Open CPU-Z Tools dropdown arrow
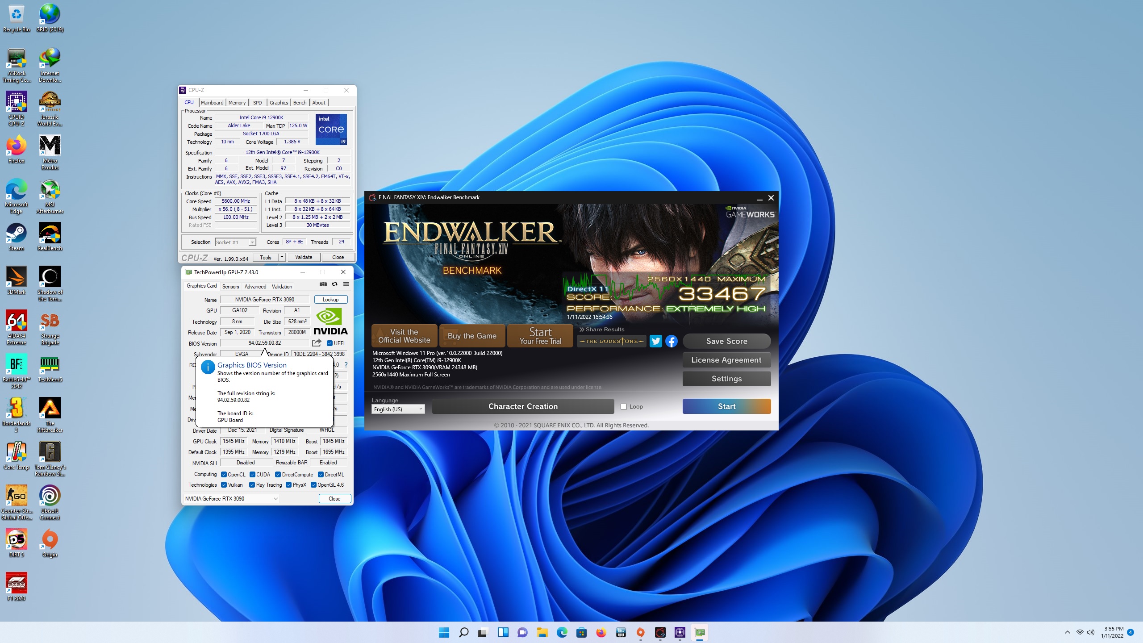This screenshot has height=643, width=1143. click(x=282, y=257)
